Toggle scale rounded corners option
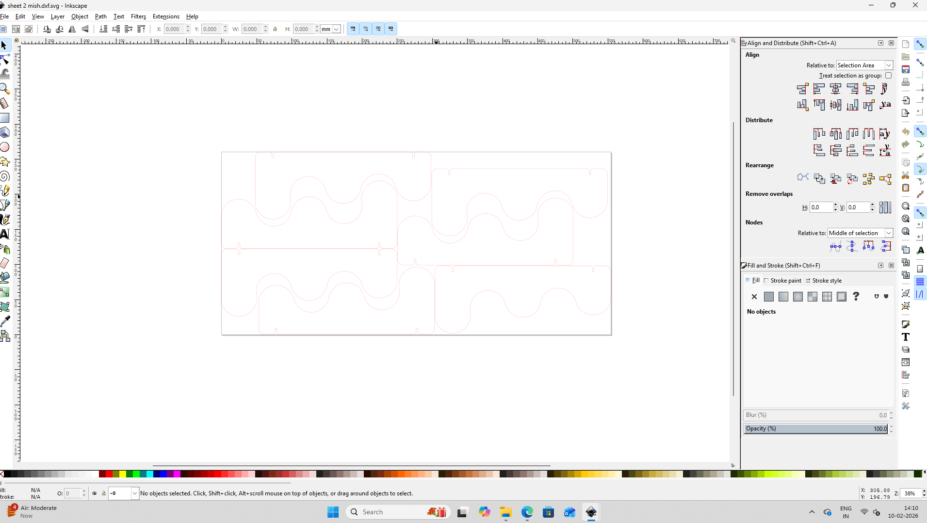This screenshot has width=927, height=523. 366,29
